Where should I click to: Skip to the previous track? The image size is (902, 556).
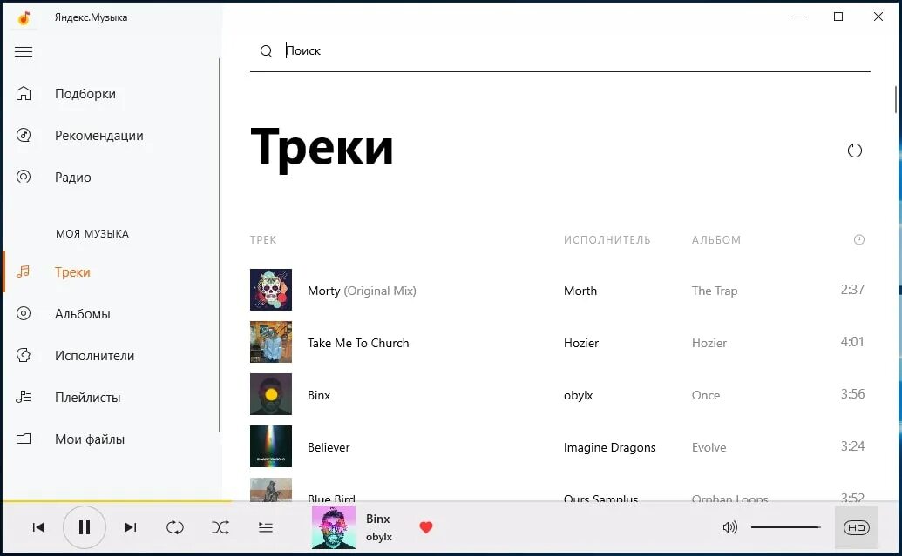[x=38, y=527]
